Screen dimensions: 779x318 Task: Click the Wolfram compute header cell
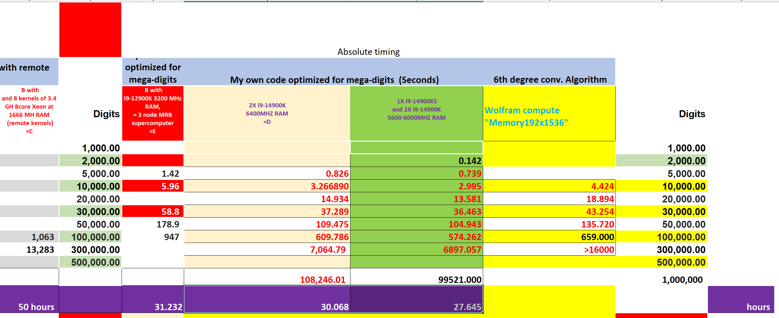(x=549, y=113)
